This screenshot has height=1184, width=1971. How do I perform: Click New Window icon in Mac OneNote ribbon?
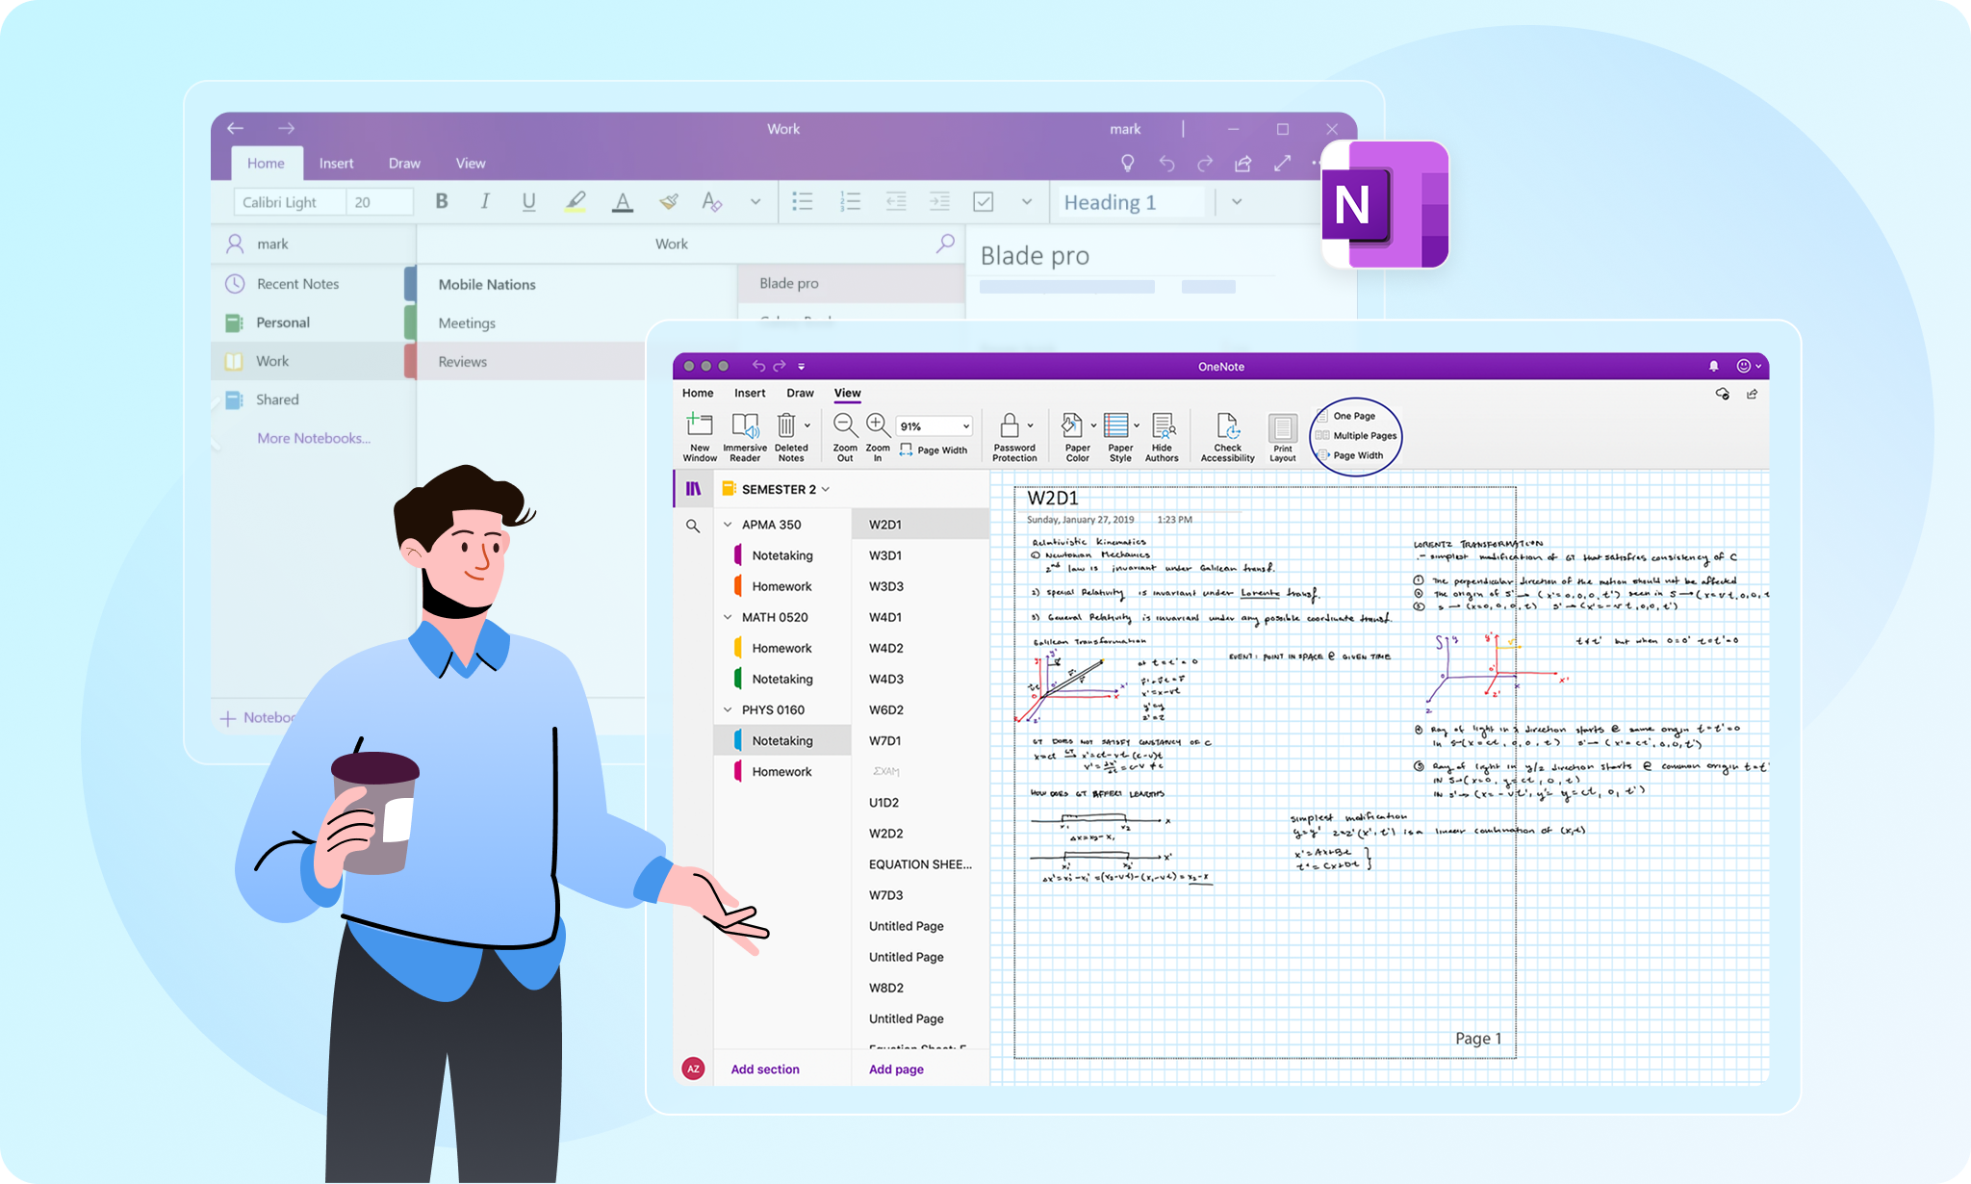(700, 425)
